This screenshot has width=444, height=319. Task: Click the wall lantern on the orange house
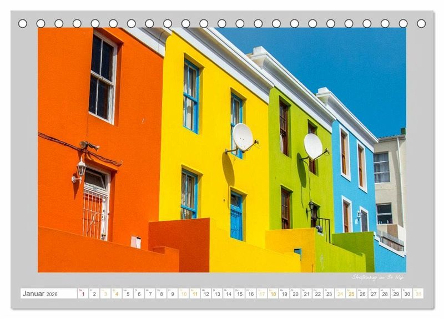tap(81, 168)
